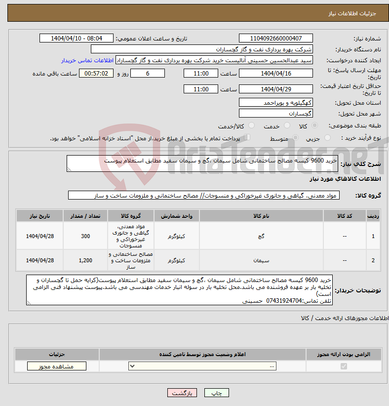
Task: Click the buyer notes text area
Action: 179,290
